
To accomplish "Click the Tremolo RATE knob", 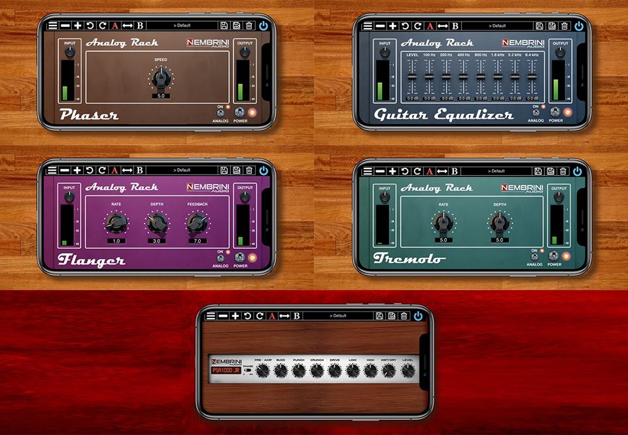I will pyautogui.click(x=444, y=222).
